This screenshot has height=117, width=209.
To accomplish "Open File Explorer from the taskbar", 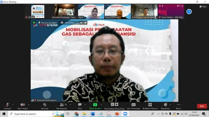I will (84, 114).
